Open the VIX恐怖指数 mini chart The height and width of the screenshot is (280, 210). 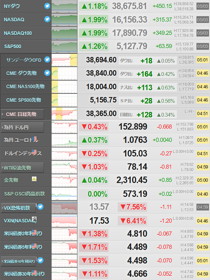pyautogui.click(x=64, y=207)
